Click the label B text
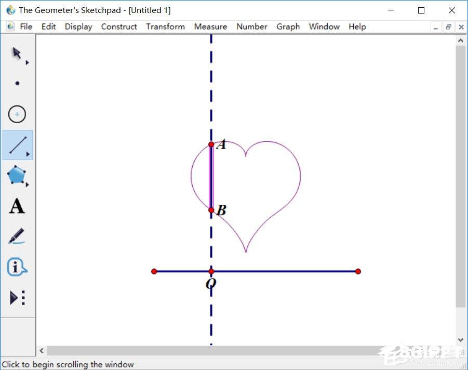 coord(221,210)
